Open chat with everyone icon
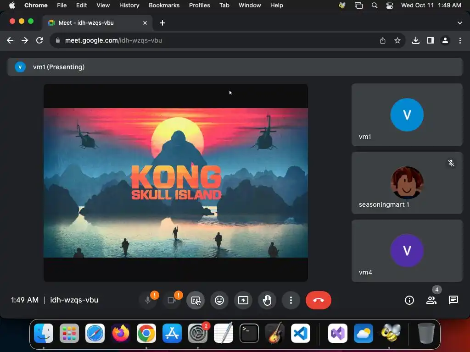Screen dimensions: 470x352 point(453,300)
